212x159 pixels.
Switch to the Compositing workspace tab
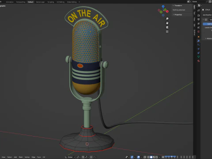click(x=21, y=2)
